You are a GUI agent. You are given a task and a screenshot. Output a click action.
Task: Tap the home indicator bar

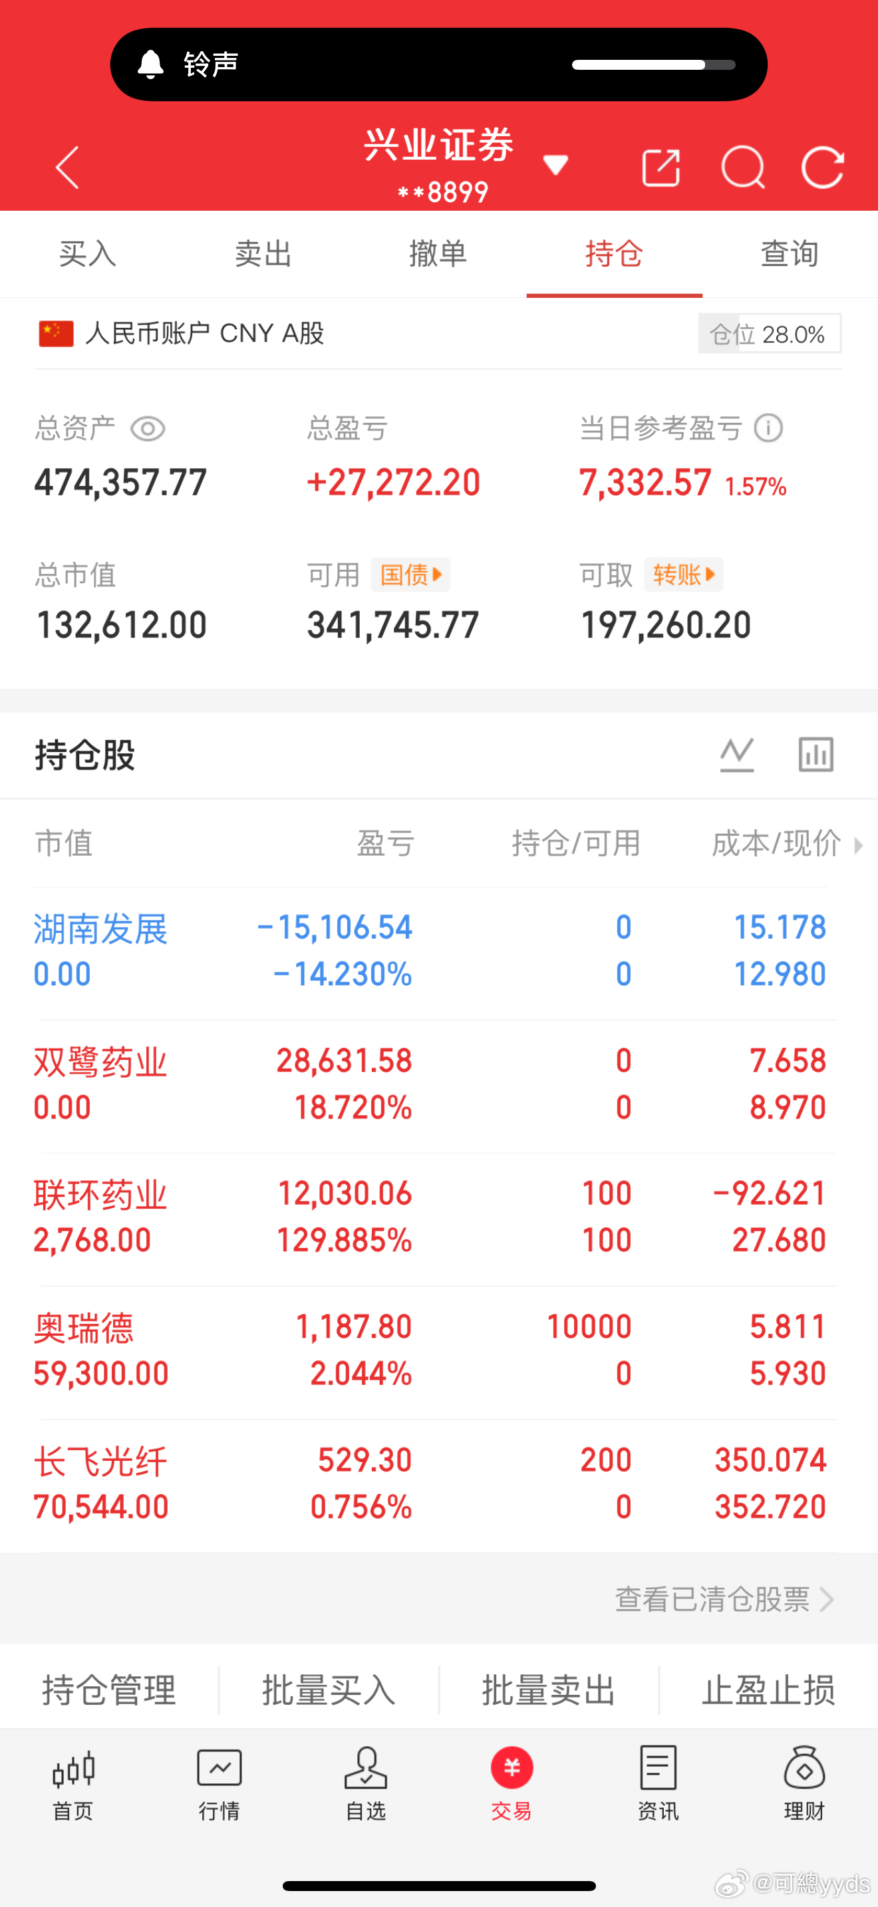(x=439, y=1886)
